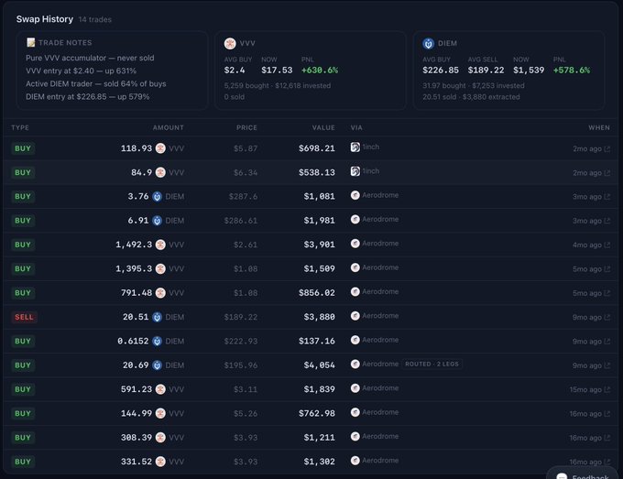Click the Trade Notes notepad icon

tap(30, 42)
